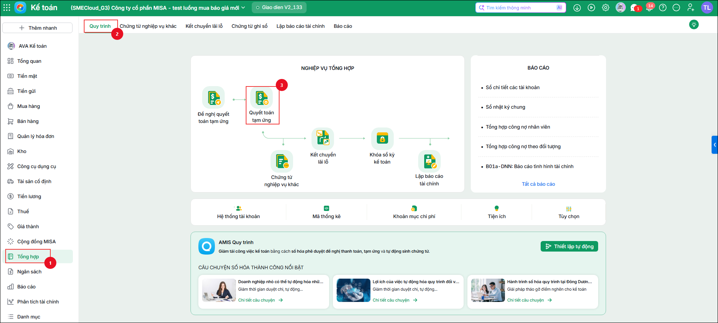This screenshot has height=323, width=718.
Task: Click the green lightbulb tips icon
Action: [694, 24]
